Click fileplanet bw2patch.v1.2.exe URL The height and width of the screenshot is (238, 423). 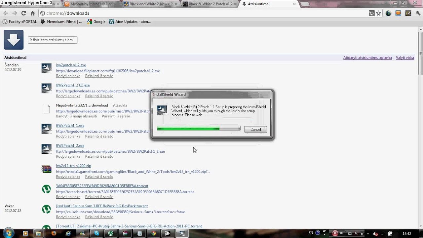click(x=108, y=71)
